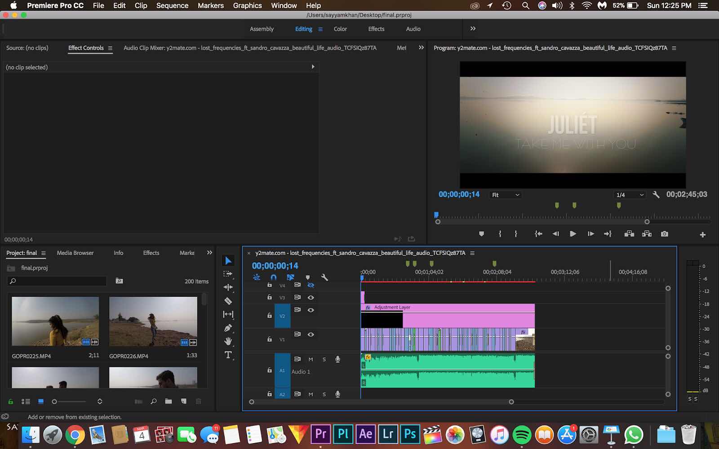
Task: Play the program monitor
Action: click(573, 234)
